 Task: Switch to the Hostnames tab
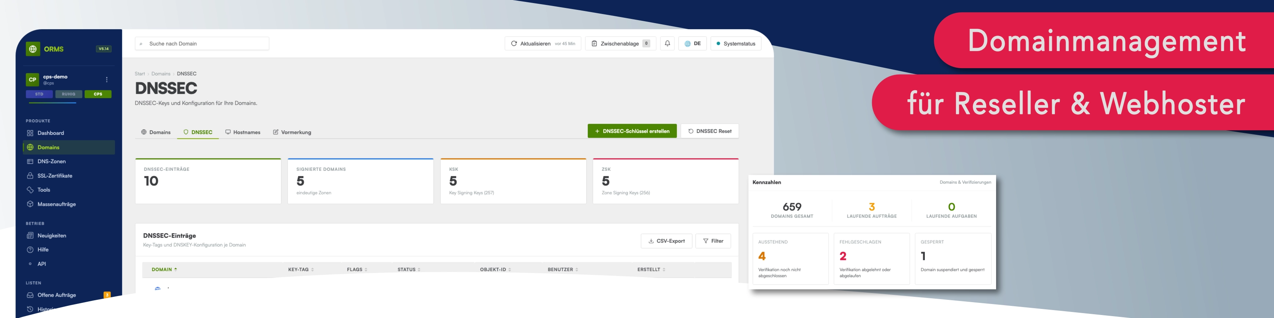(243, 132)
